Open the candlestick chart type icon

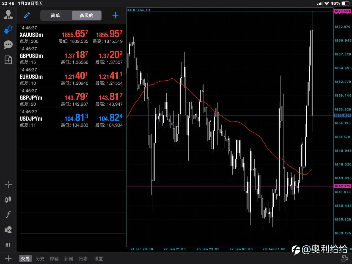(8, 199)
